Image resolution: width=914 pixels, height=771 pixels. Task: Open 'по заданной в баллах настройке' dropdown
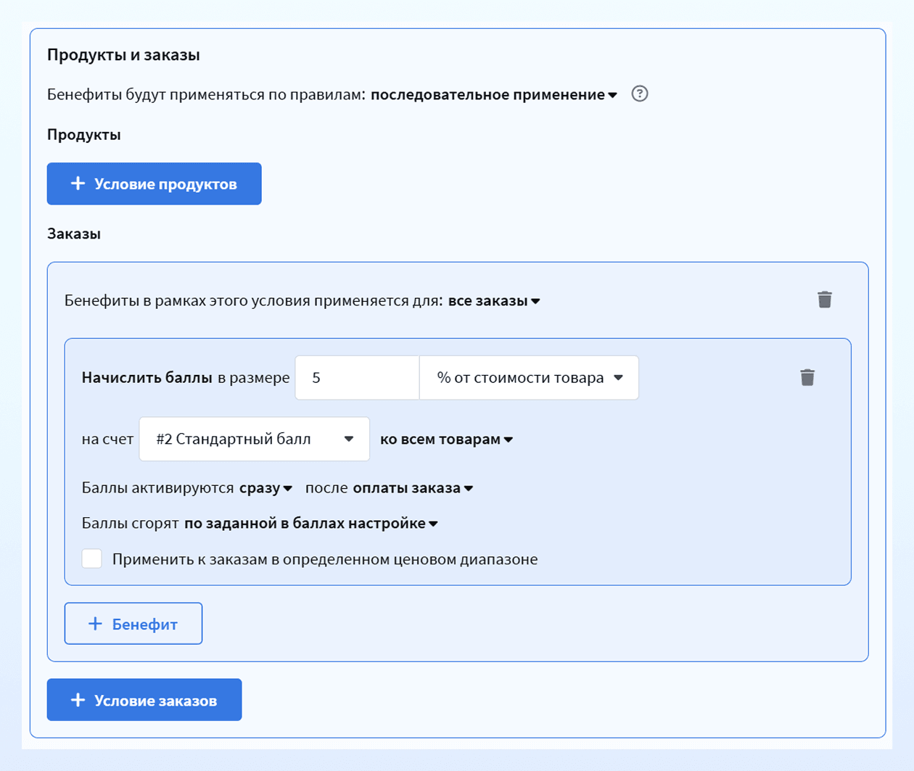(x=311, y=523)
